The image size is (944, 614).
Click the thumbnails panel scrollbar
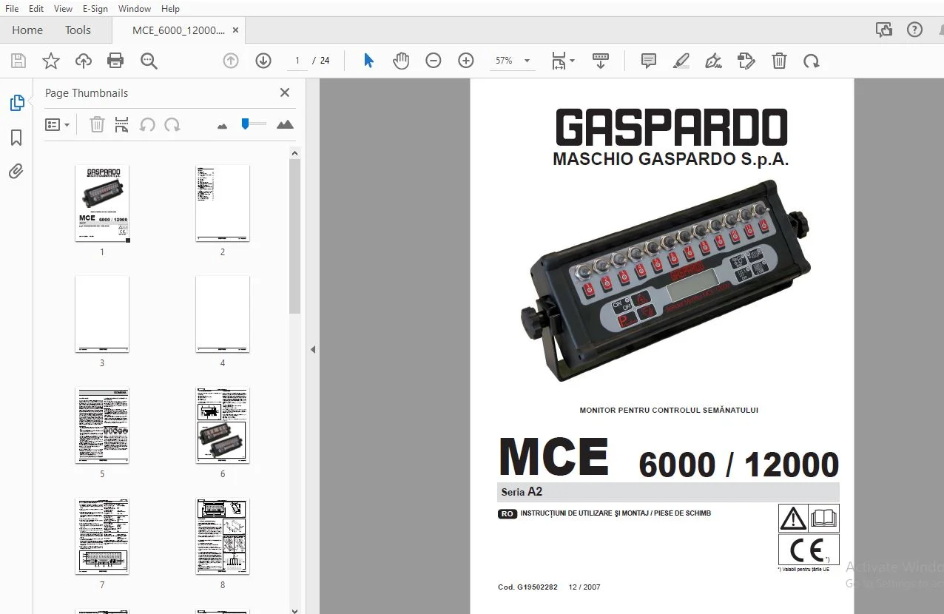(x=294, y=236)
